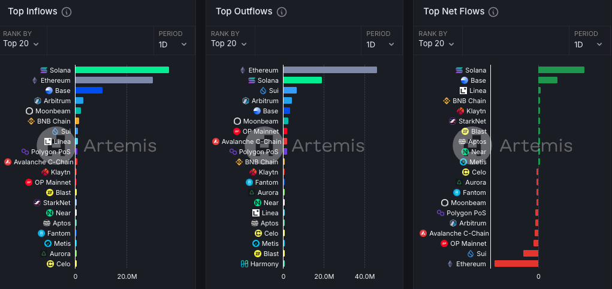
Task: Click the red Ethereum bar in Top Net Flows
Action: click(516, 264)
